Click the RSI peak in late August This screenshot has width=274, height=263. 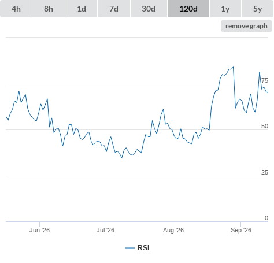click(x=234, y=67)
